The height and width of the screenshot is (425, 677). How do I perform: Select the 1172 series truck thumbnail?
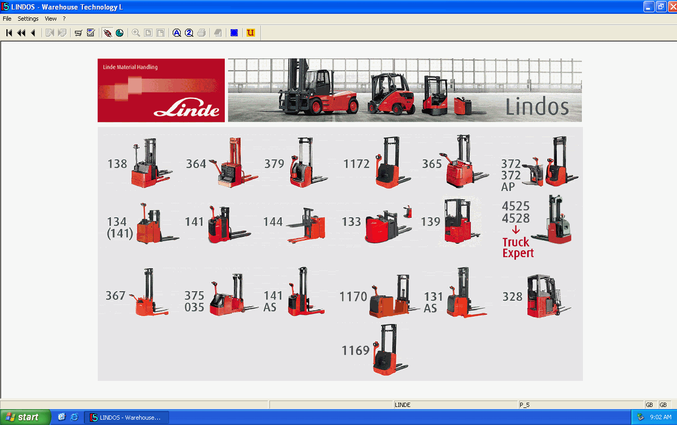[387, 163]
